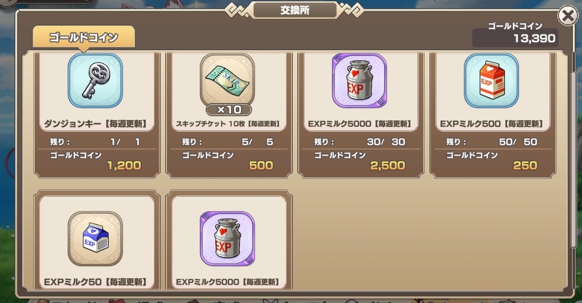Open the EXPミルク50 item label

click(95, 281)
